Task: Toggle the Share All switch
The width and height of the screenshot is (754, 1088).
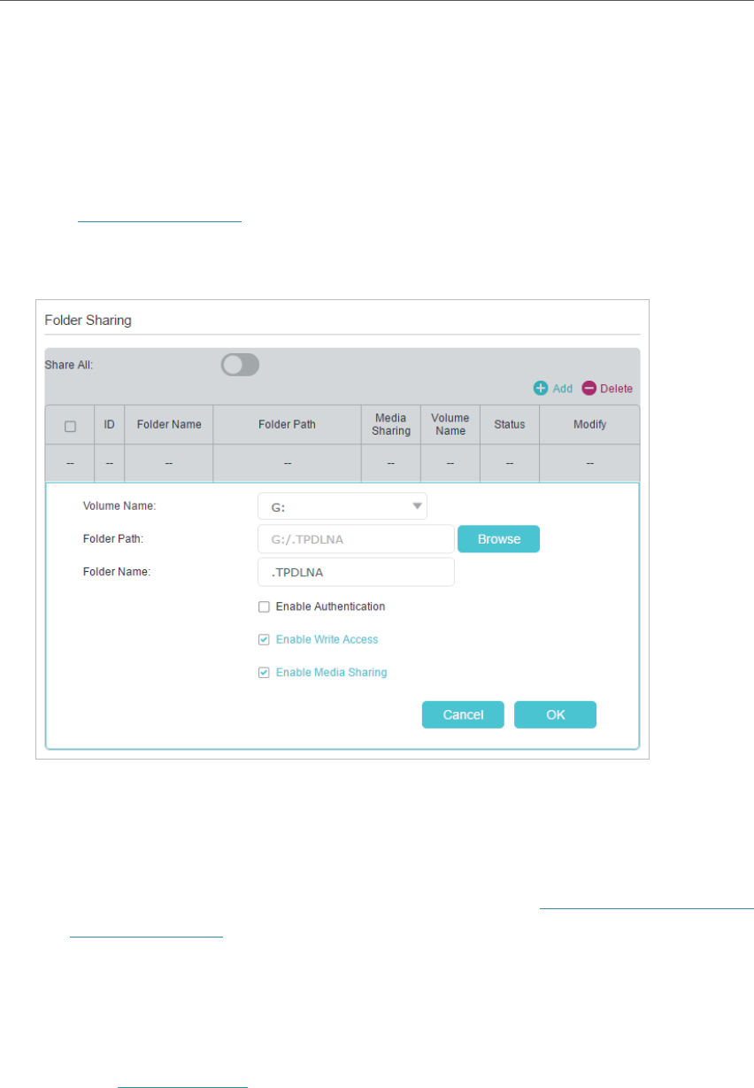Action: point(240,365)
